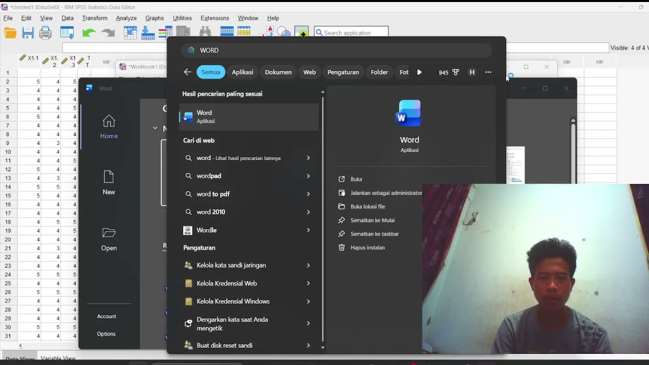Collapse the section chevron in Word window
Screen dimensions: 649x365
point(155,128)
